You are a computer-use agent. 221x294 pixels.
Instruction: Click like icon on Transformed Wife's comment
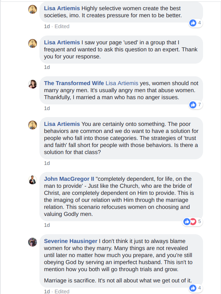[x=193, y=104]
